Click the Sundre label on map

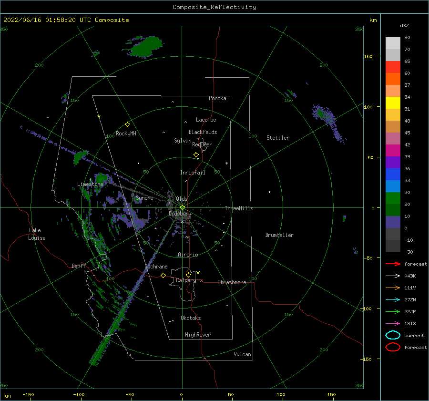pyautogui.click(x=144, y=197)
